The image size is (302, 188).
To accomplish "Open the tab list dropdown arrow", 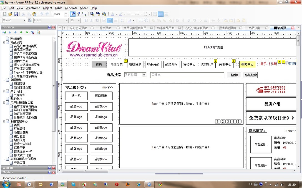I will (x=60, y=28).
